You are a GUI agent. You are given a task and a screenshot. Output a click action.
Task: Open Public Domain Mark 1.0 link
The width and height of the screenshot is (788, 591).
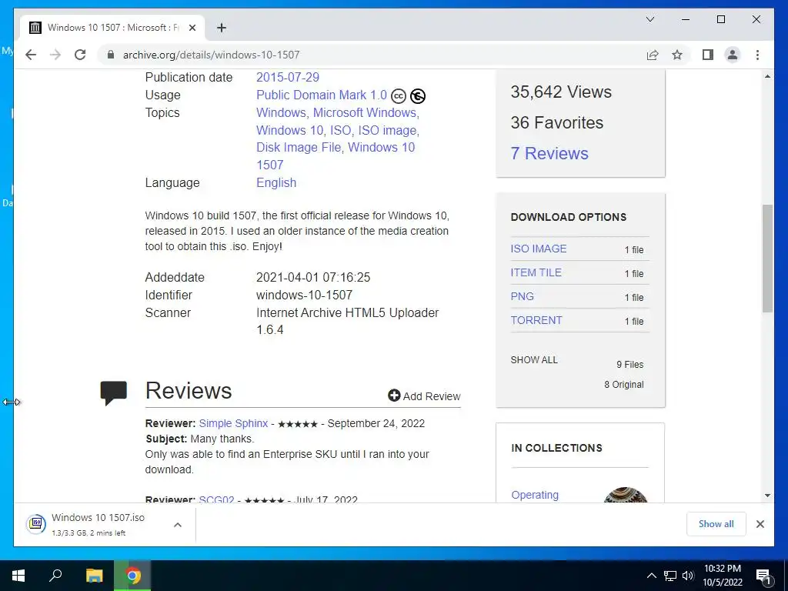pyautogui.click(x=321, y=95)
